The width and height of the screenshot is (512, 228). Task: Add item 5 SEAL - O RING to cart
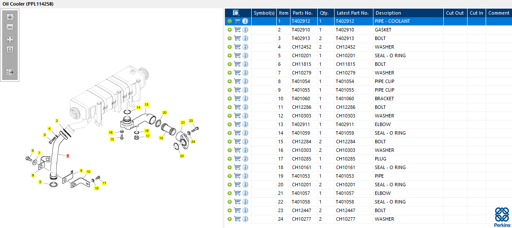[237, 55]
